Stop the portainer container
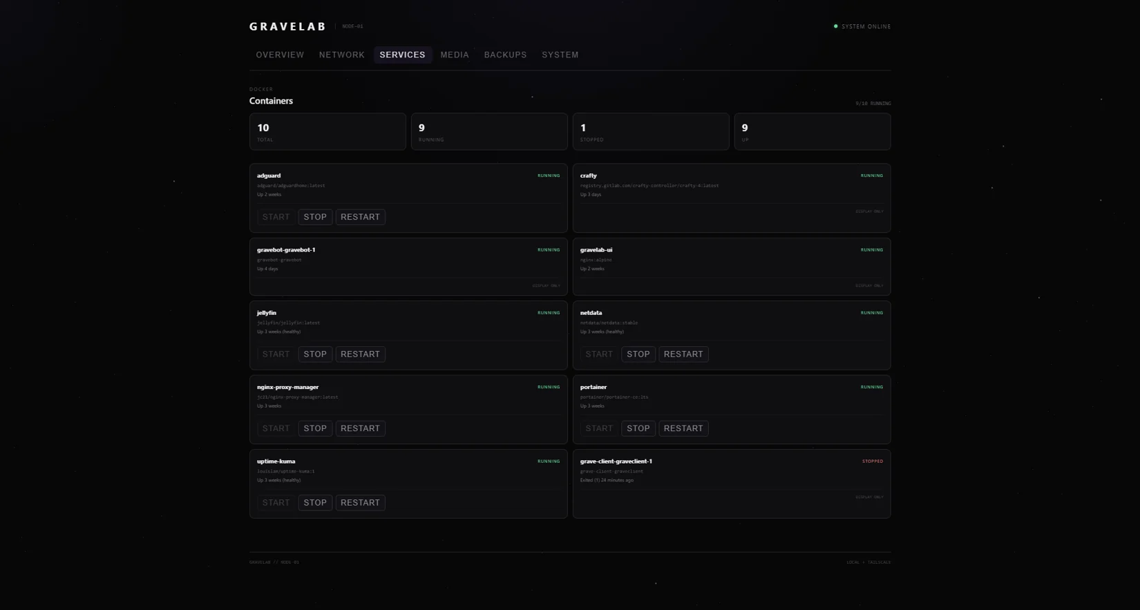This screenshot has width=1140, height=610. pyautogui.click(x=638, y=428)
